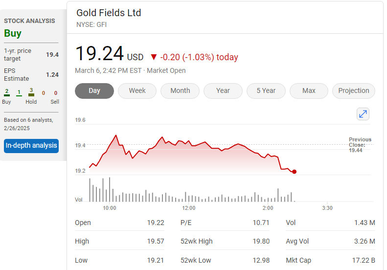Select the Day chart range
Viewport: 387px width, 270px height.
[x=94, y=91]
